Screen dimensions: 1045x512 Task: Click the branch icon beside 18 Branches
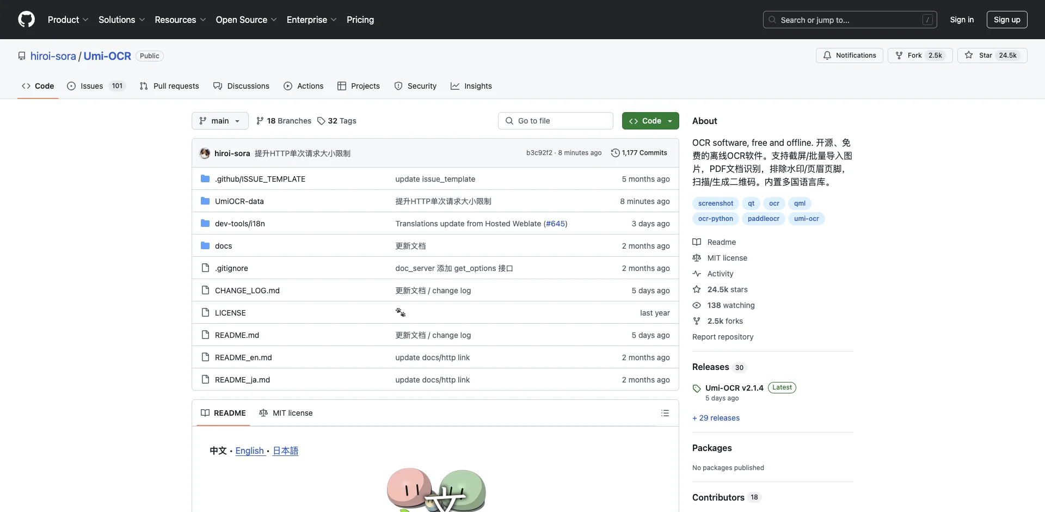pyautogui.click(x=260, y=121)
